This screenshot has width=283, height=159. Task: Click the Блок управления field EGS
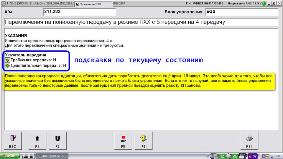(x=242, y=12)
